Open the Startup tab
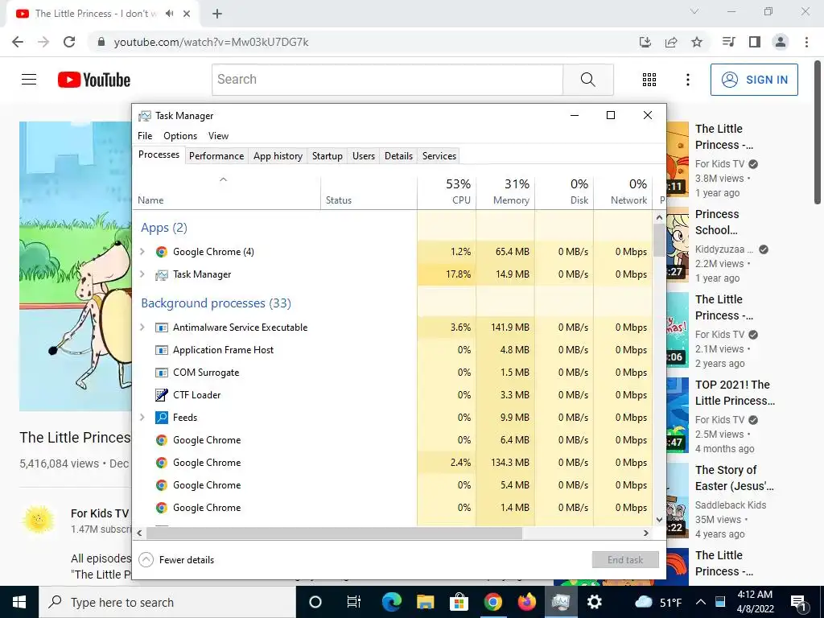The height and width of the screenshot is (618, 824). [x=327, y=156]
